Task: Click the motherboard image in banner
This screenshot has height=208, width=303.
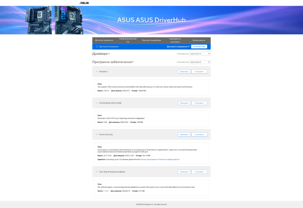Action: pos(54,20)
